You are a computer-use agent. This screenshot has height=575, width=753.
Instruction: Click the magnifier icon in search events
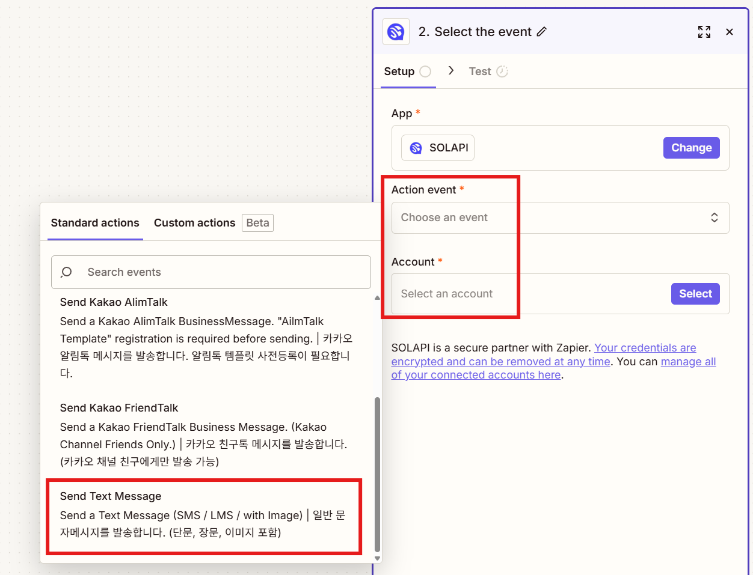67,272
